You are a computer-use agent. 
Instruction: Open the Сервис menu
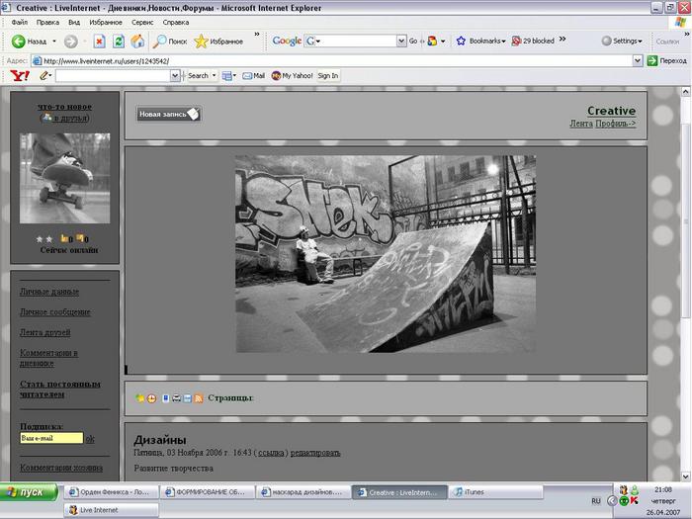click(142, 22)
